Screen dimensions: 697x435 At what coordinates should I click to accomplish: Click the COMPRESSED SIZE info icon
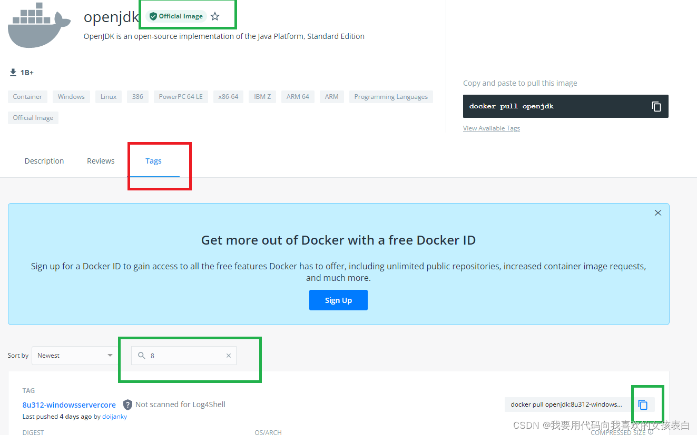[650, 432]
